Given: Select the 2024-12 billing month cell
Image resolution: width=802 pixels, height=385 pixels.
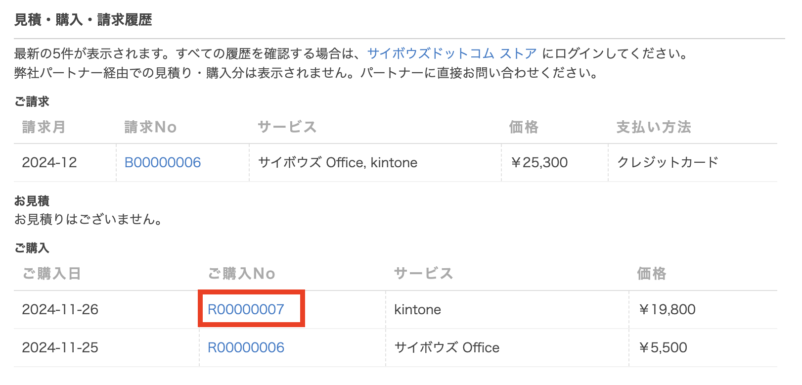Looking at the screenshot, I should tap(49, 162).
